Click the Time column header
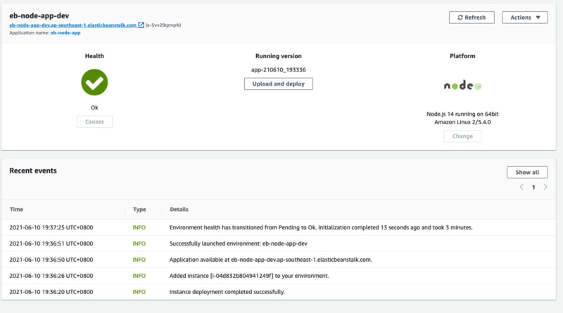 pos(16,210)
